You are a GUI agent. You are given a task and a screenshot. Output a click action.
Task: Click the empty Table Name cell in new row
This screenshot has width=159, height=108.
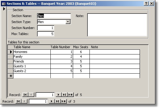[32, 76]
